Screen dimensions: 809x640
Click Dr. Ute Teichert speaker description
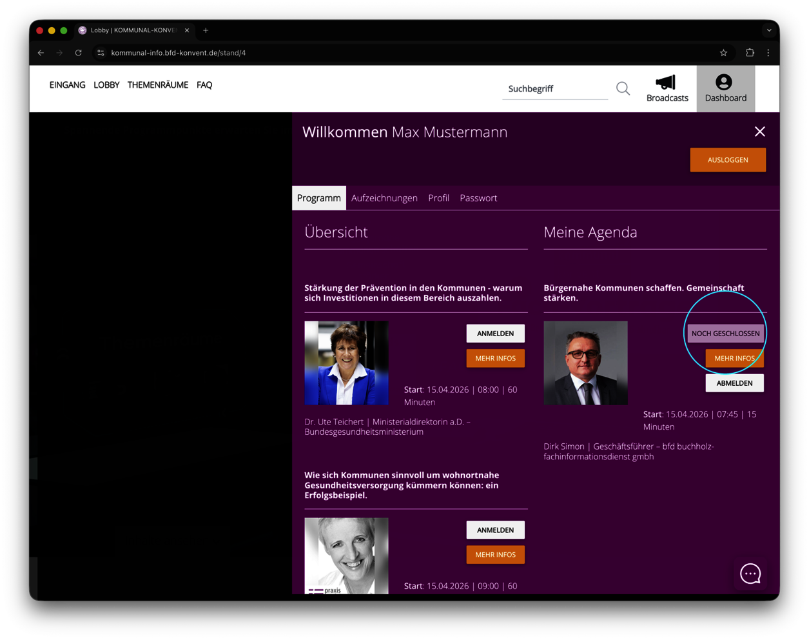pyautogui.click(x=387, y=426)
